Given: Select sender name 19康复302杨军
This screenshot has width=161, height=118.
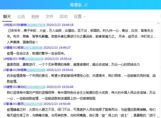Looking at the screenshot, I should click(x=13, y=48).
